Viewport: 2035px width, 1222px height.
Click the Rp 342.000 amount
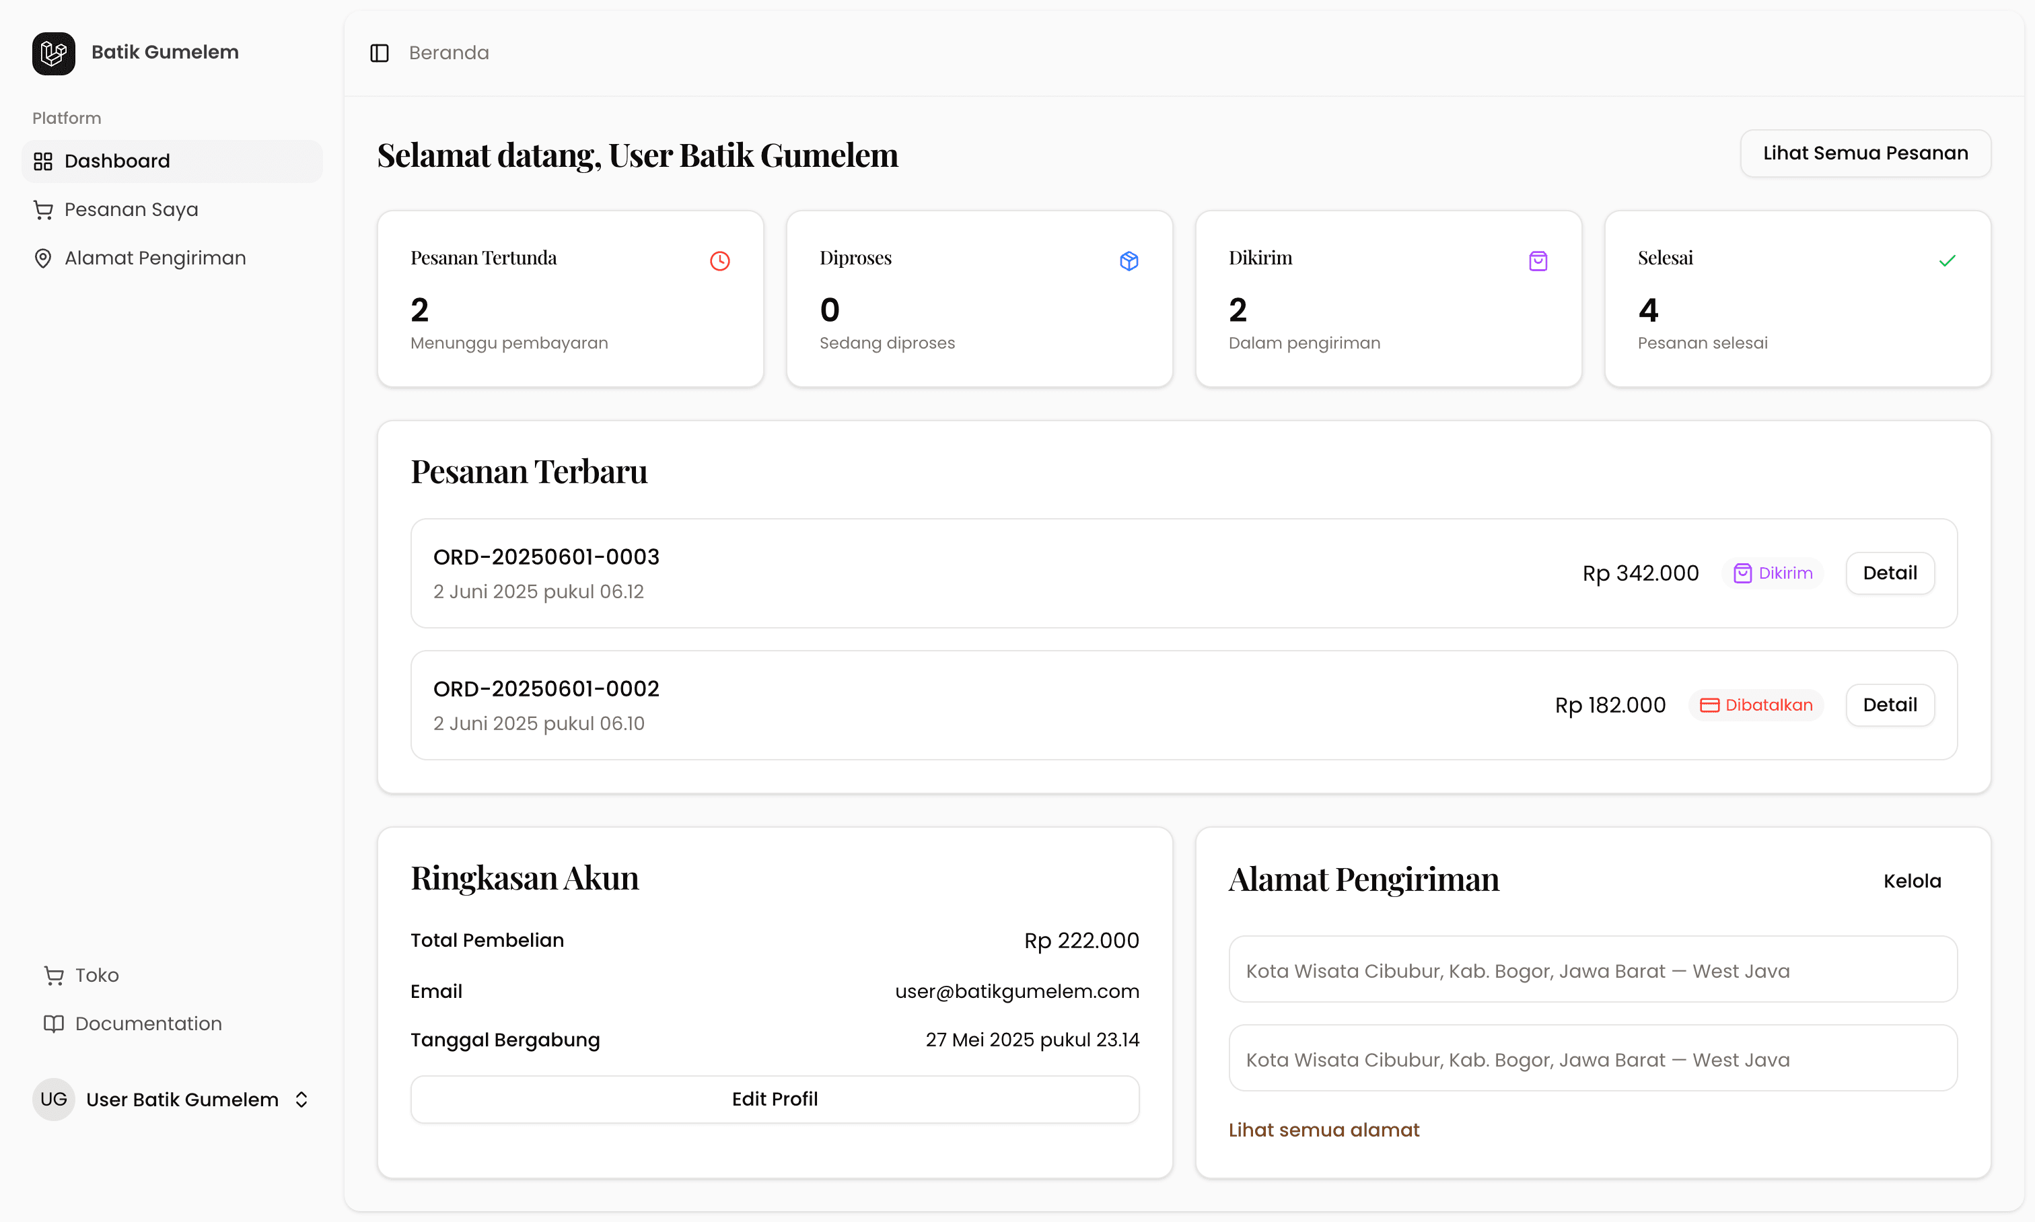tap(1641, 573)
